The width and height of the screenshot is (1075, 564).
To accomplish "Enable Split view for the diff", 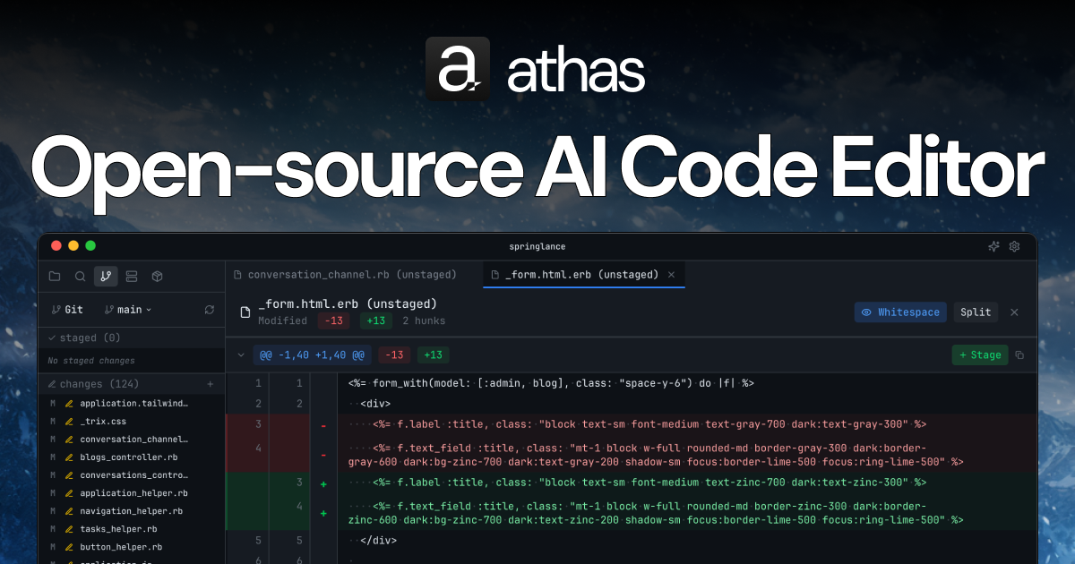I will (976, 312).
